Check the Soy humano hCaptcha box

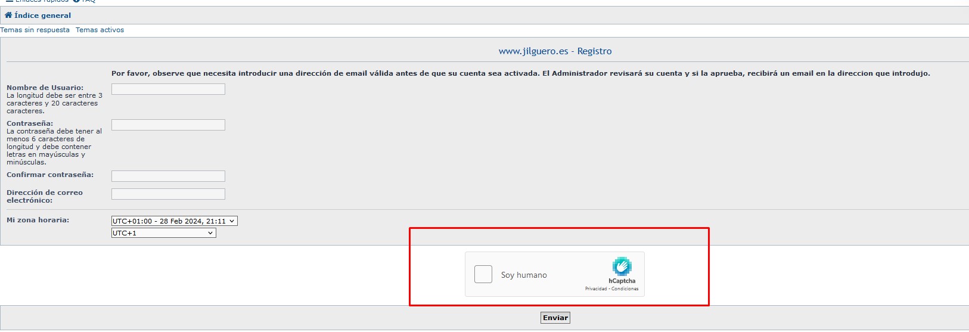483,274
